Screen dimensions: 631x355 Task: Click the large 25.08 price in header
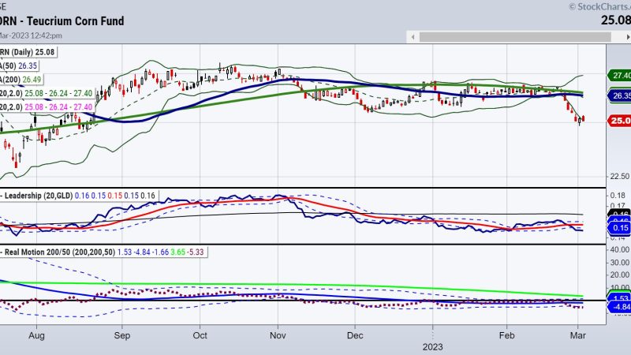tap(613, 21)
